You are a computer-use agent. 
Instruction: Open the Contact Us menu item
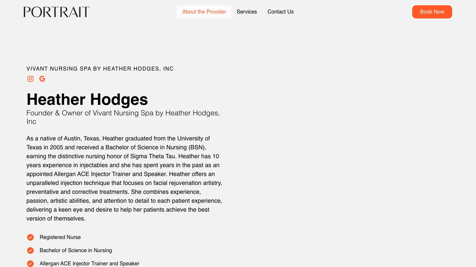point(280,12)
